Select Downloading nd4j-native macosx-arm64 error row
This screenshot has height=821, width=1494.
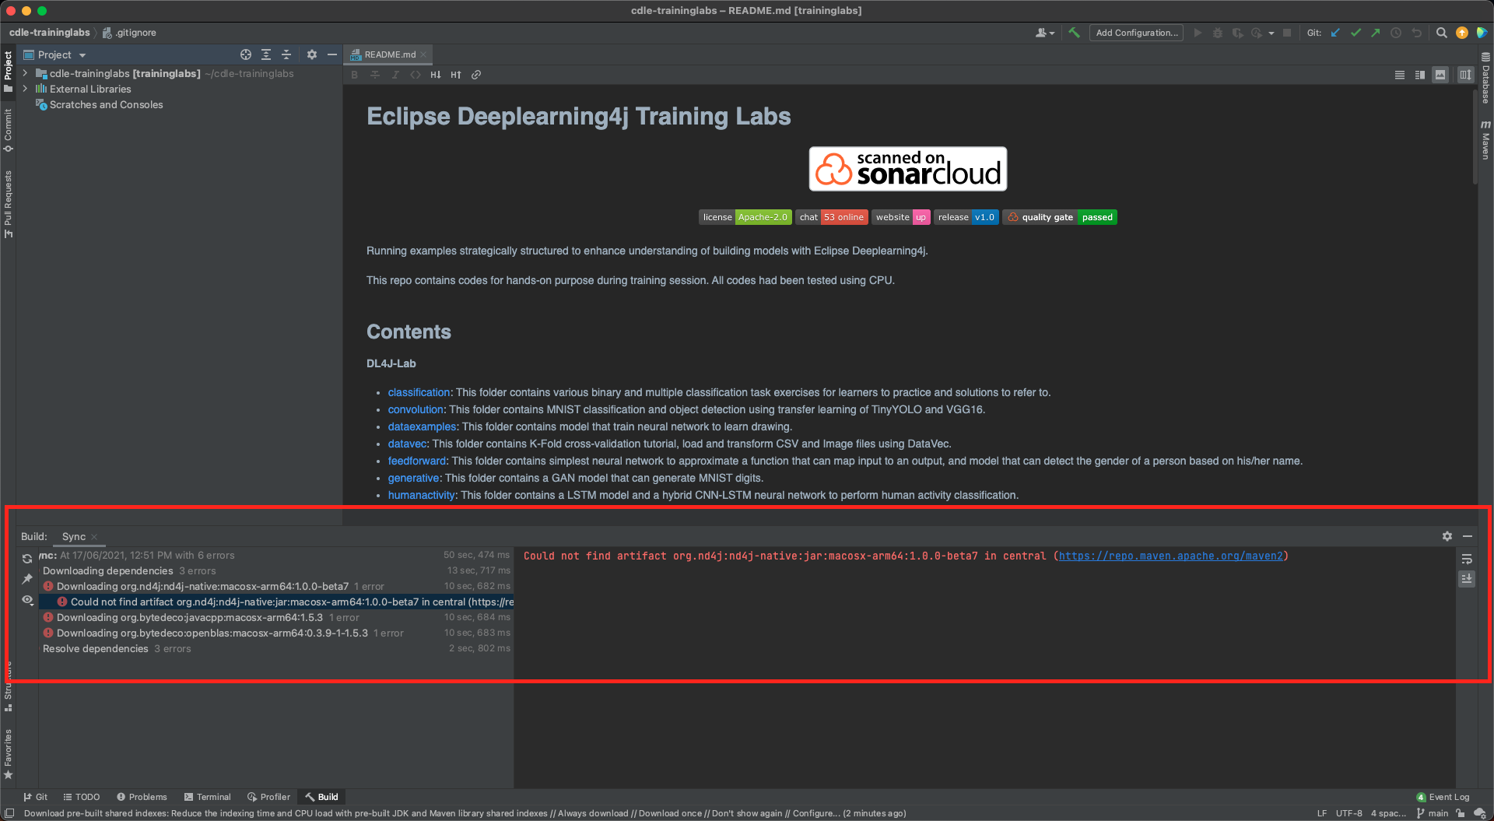(x=276, y=586)
